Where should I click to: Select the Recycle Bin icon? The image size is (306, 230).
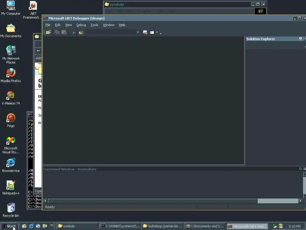[x=11, y=210]
